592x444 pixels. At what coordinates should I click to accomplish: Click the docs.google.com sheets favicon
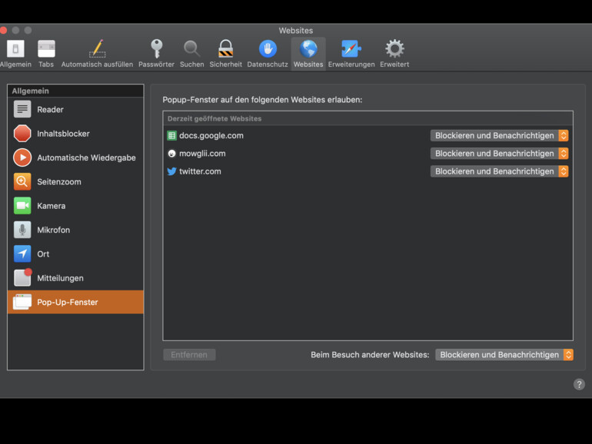171,135
